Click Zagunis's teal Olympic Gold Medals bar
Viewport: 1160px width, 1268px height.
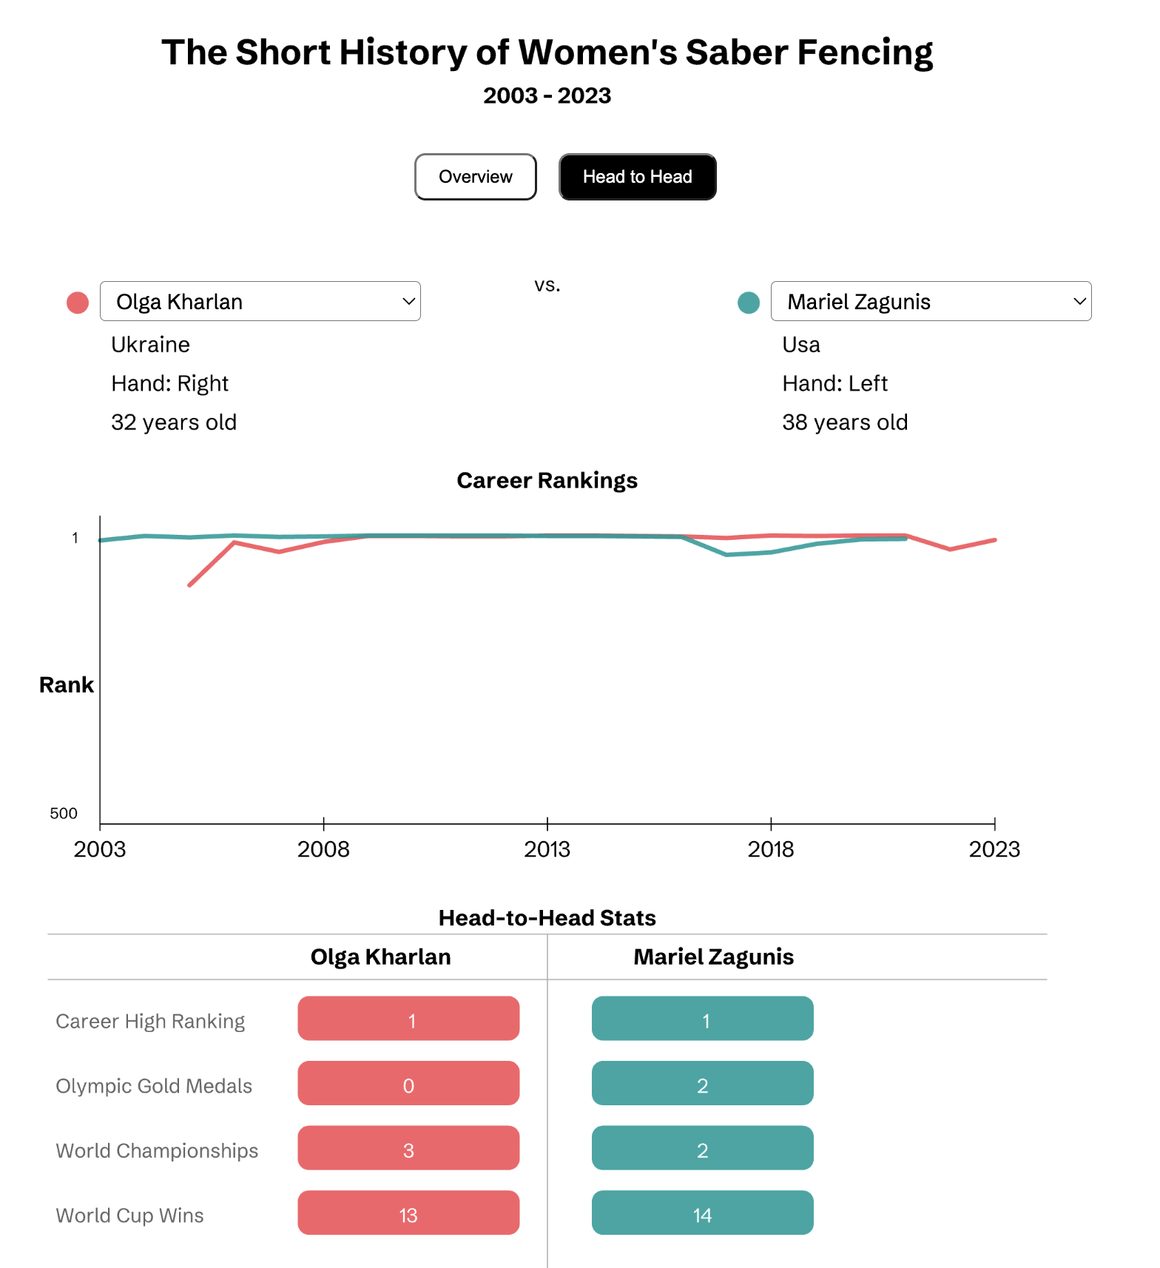tap(702, 1083)
